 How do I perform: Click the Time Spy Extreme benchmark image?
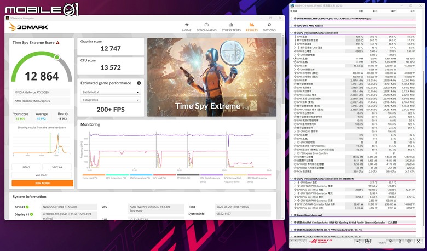[212, 77]
